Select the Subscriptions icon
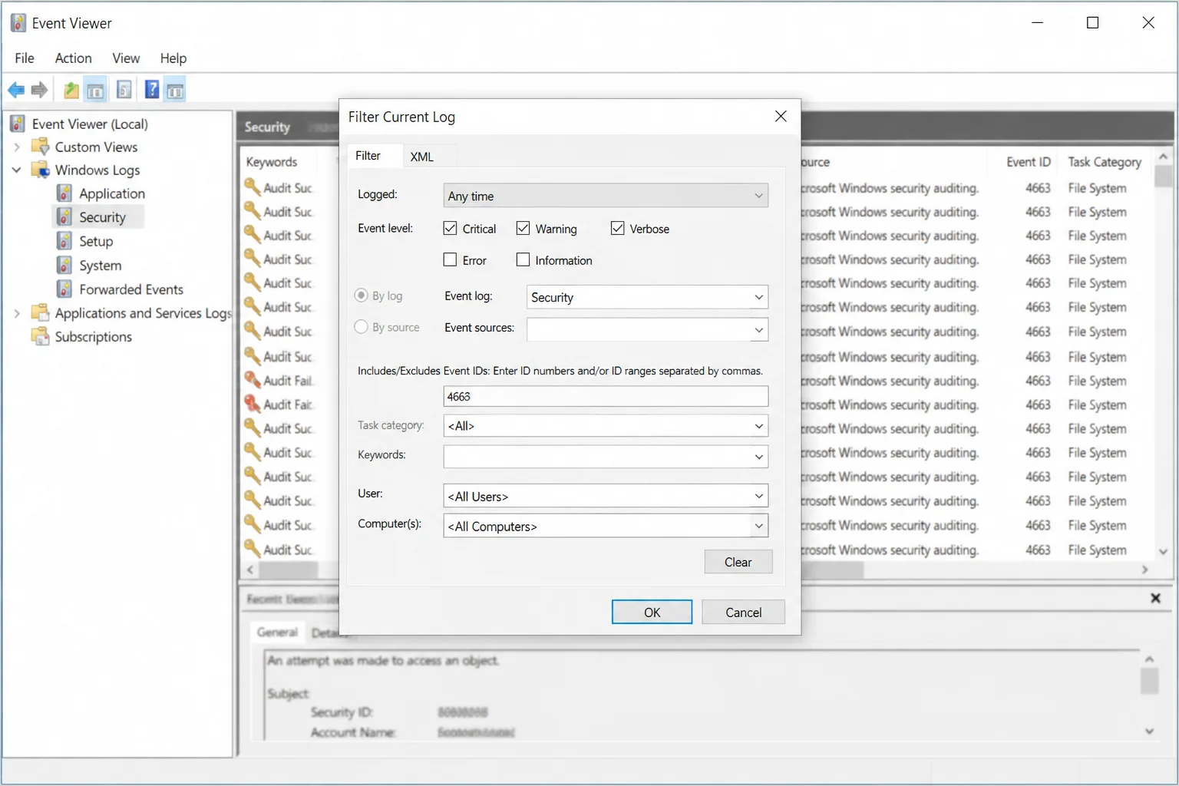This screenshot has height=786, width=1179. tap(40, 336)
